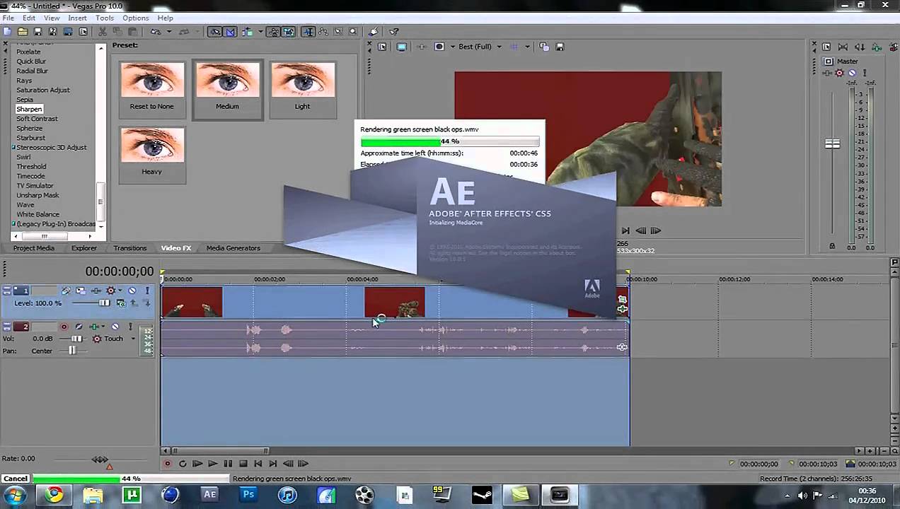Open the File menu
The width and height of the screenshot is (900, 509).
pyautogui.click(x=8, y=18)
